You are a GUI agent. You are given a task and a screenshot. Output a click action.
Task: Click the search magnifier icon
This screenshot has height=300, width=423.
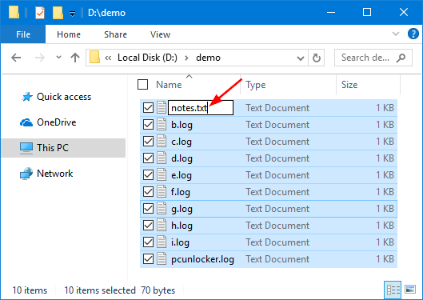(x=401, y=58)
